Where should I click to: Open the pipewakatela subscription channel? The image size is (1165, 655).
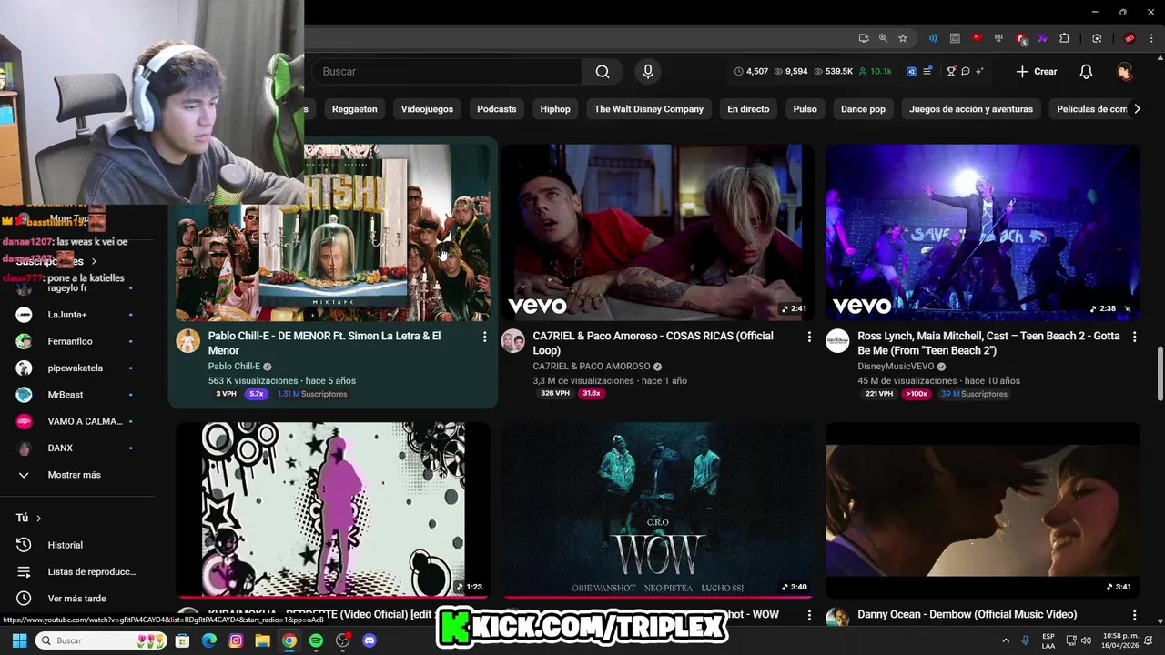[x=76, y=368]
